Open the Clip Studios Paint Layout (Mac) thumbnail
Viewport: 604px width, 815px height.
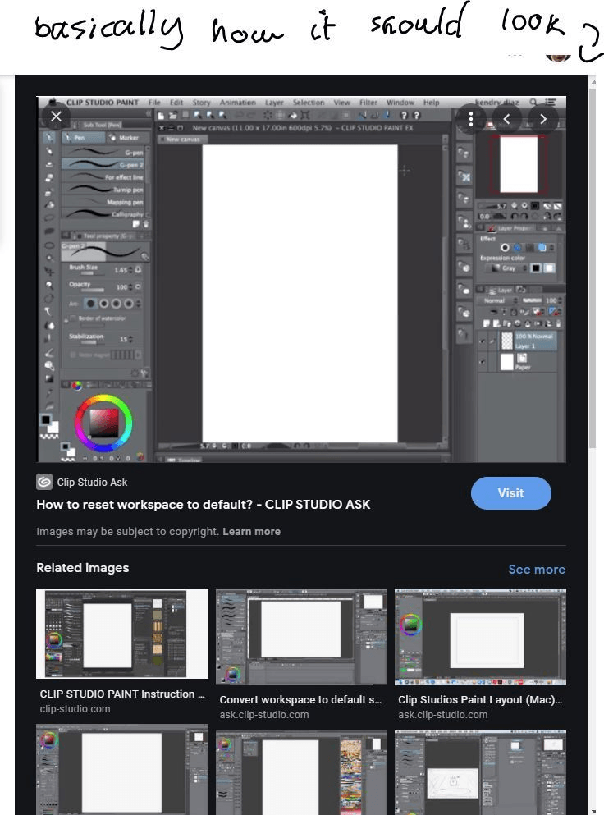click(x=480, y=637)
